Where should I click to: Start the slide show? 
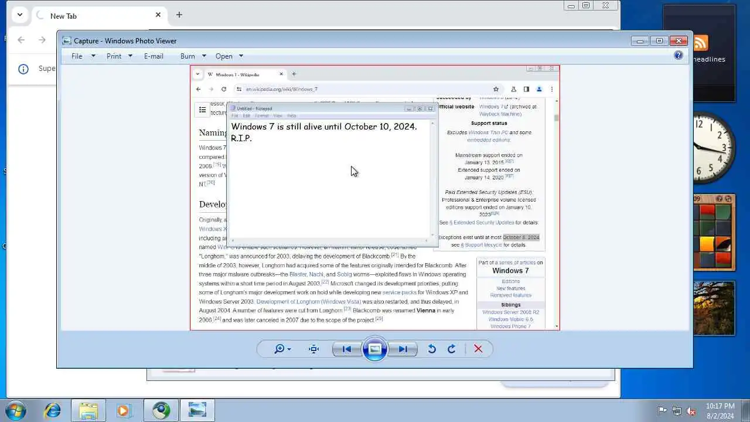375,349
